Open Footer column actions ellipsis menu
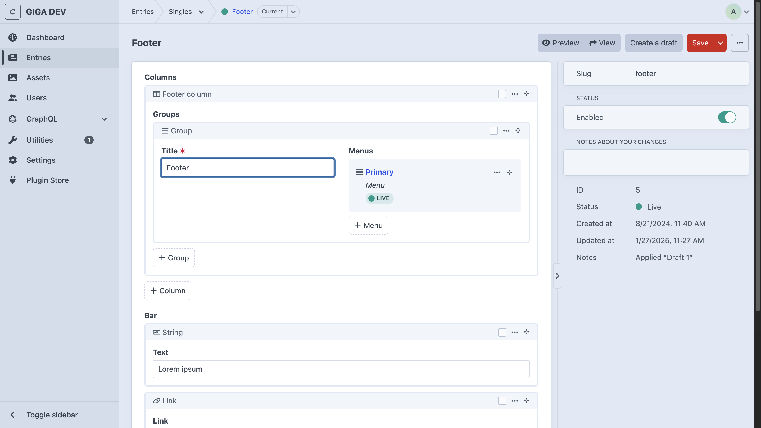This screenshot has width=761, height=428. [x=515, y=94]
